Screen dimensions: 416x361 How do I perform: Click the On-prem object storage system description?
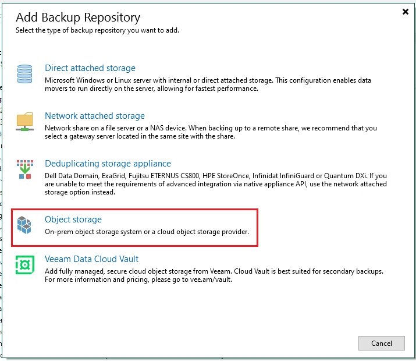tap(147, 232)
